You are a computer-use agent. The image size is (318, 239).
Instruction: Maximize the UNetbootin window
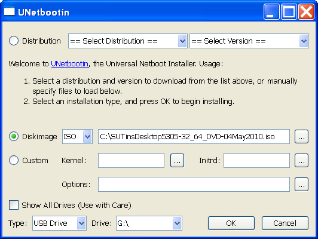tap(289, 12)
